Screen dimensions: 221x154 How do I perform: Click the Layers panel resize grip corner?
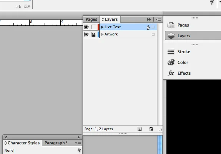[160, 130]
